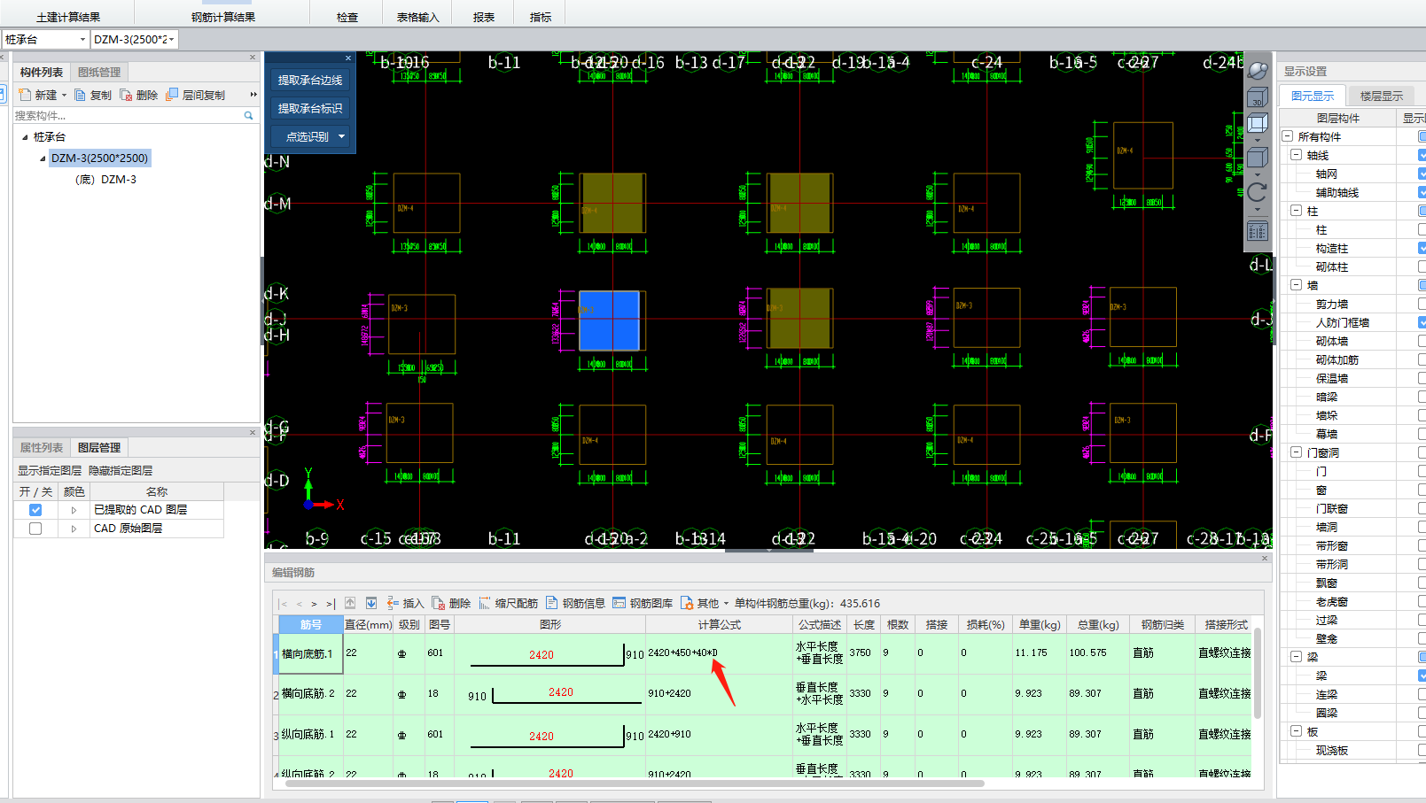The height and width of the screenshot is (803, 1426).
Task: Click the dynamic orbit view icon
Action: point(1258,69)
